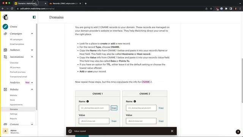Viewport: 243px width, 137px height.
Task: Click the CNAME 1 Name field
Action: 94,108
